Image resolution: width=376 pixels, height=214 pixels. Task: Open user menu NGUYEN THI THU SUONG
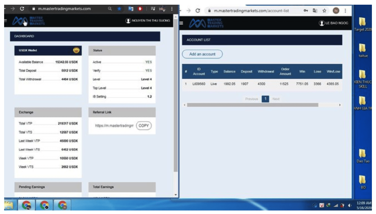pos(147,21)
